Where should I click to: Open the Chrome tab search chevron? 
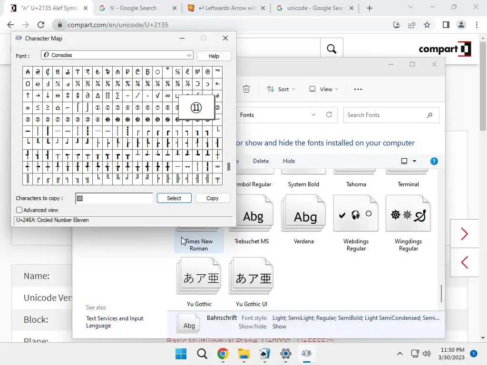click(x=410, y=7)
